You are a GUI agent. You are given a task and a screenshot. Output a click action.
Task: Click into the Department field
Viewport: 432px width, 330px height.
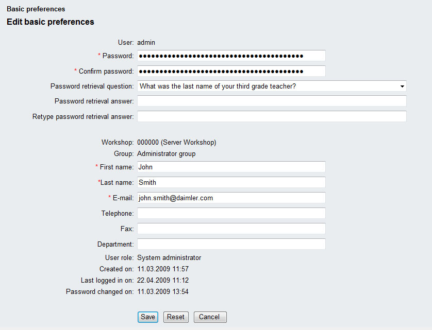(231, 244)
